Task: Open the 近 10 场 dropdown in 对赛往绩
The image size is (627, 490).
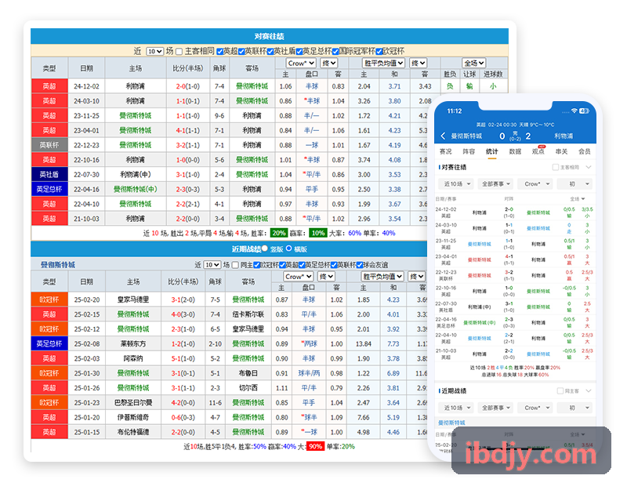Action: [x=155, y=51]
